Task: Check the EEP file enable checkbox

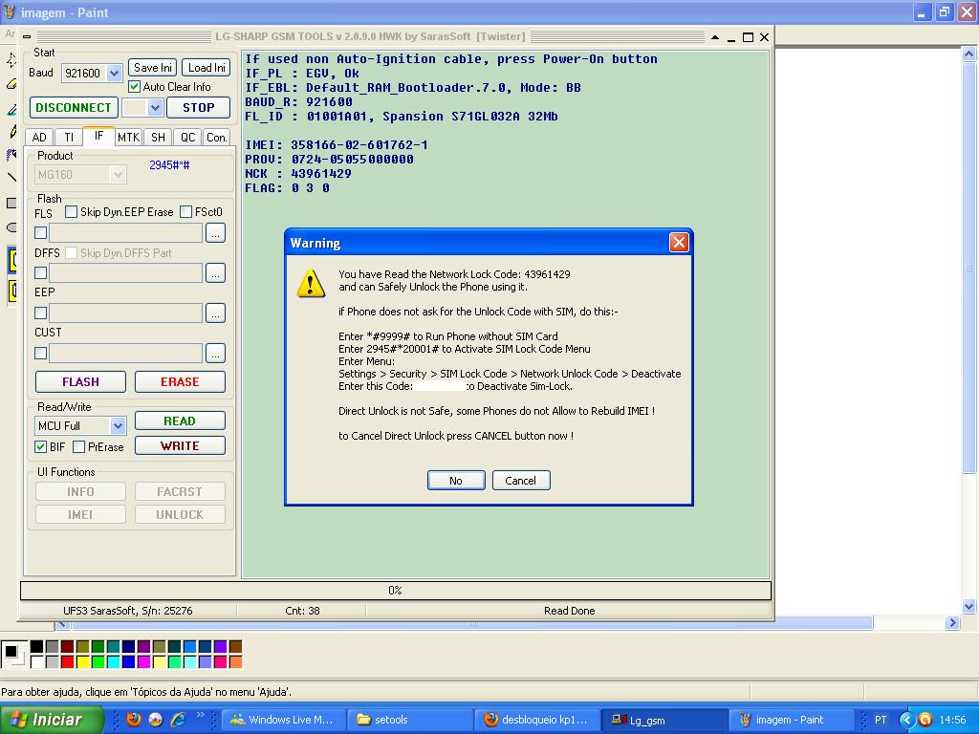Action: click(40, 313)
